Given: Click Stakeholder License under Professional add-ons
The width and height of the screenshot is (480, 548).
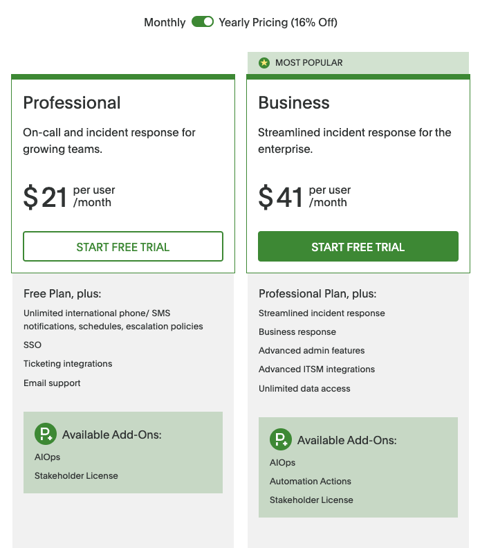Looking at the screenshot, I should coord(76,476).
